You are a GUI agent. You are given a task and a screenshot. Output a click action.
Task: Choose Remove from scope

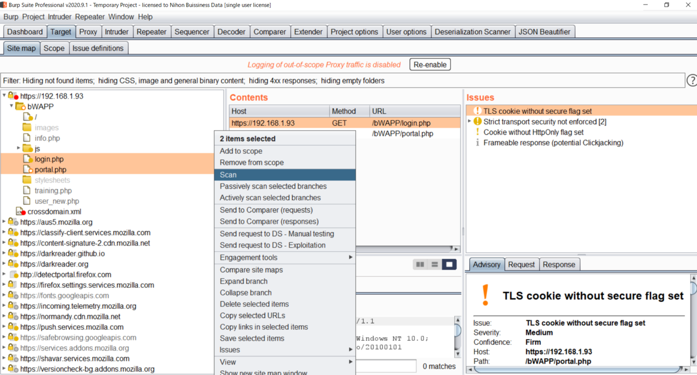pos(285,163)
